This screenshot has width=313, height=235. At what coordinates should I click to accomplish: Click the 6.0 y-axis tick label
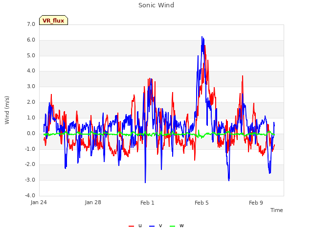[31, 40]
